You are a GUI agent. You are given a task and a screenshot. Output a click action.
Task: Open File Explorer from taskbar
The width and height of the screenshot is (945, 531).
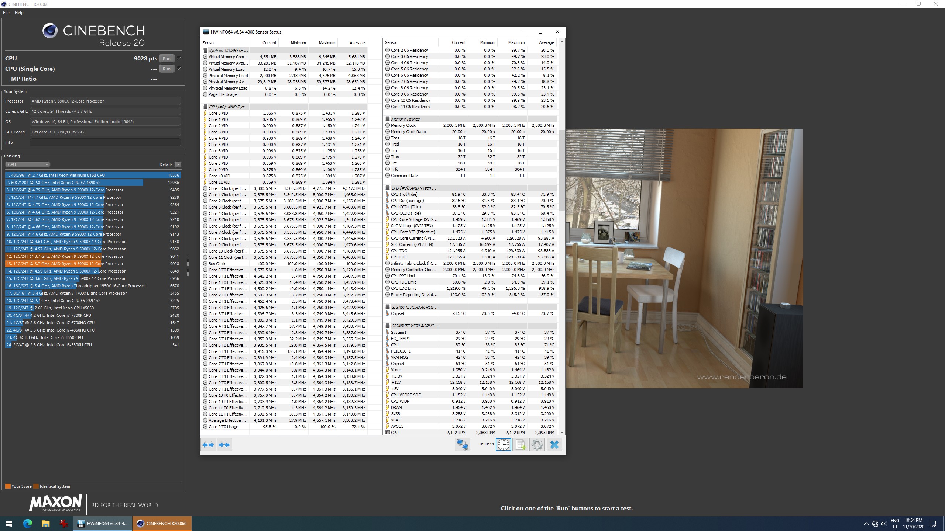pyautogui.click(x=45, y=524)
